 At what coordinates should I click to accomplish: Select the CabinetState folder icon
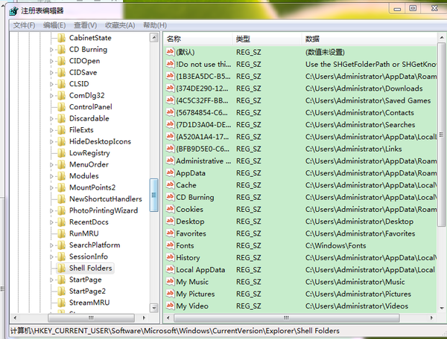61,38
